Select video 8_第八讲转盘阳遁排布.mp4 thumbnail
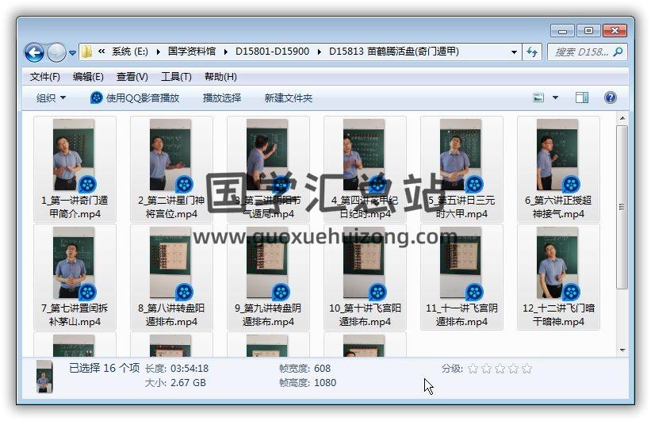This screenshot has width=651, height=421. tap(170, 262)
